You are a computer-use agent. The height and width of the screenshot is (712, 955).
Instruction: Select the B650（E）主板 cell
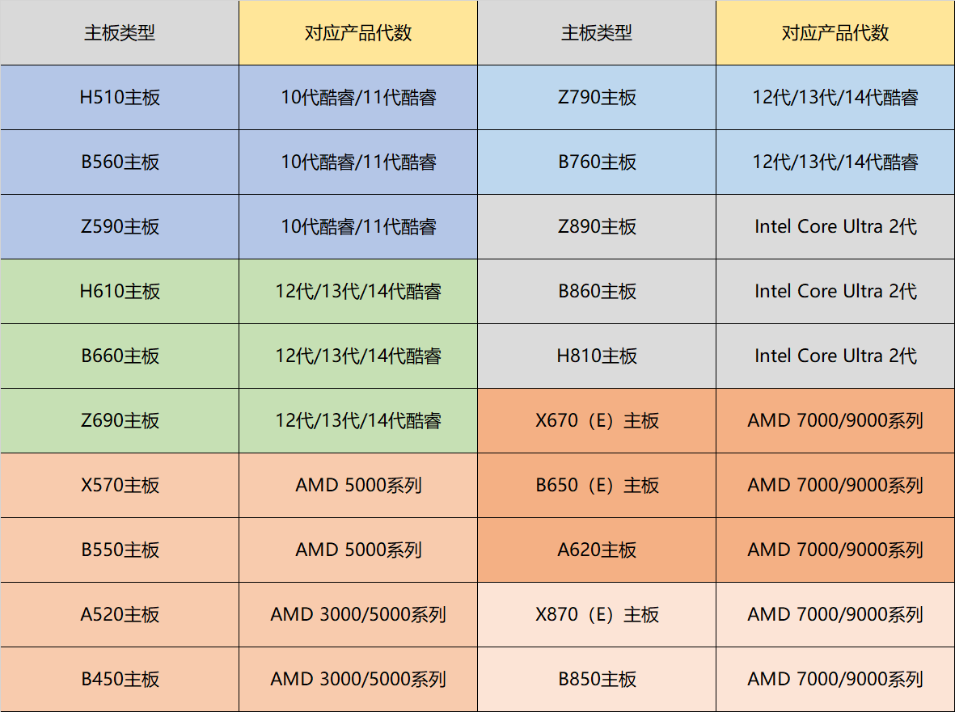click(597, 485)
